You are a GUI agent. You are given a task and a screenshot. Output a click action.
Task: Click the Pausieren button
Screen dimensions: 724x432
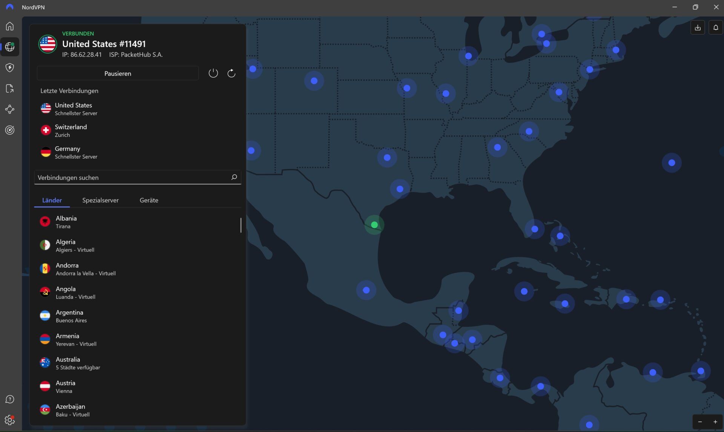(x=118, y=74)
